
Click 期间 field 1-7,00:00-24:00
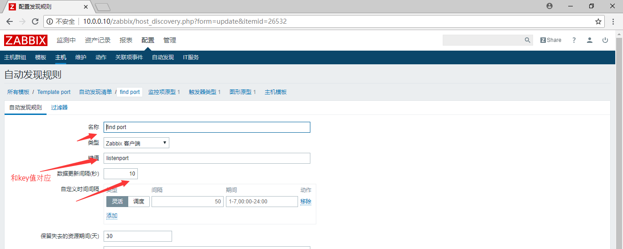click(x=262, y=202)
